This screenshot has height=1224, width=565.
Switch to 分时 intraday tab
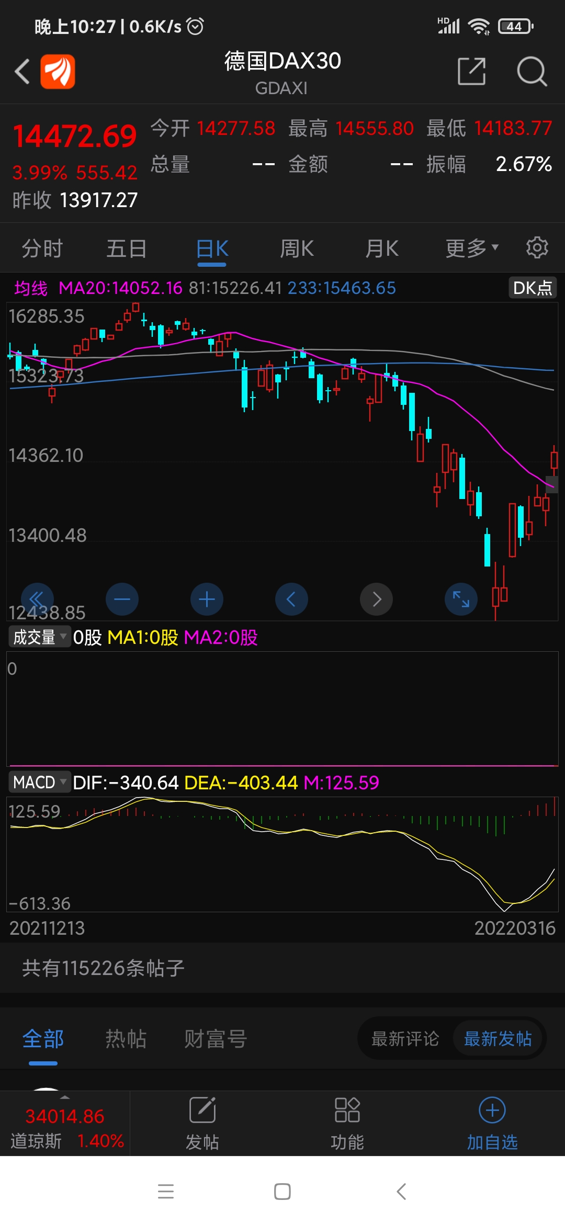pyautogui.click(x=42, y=248)
